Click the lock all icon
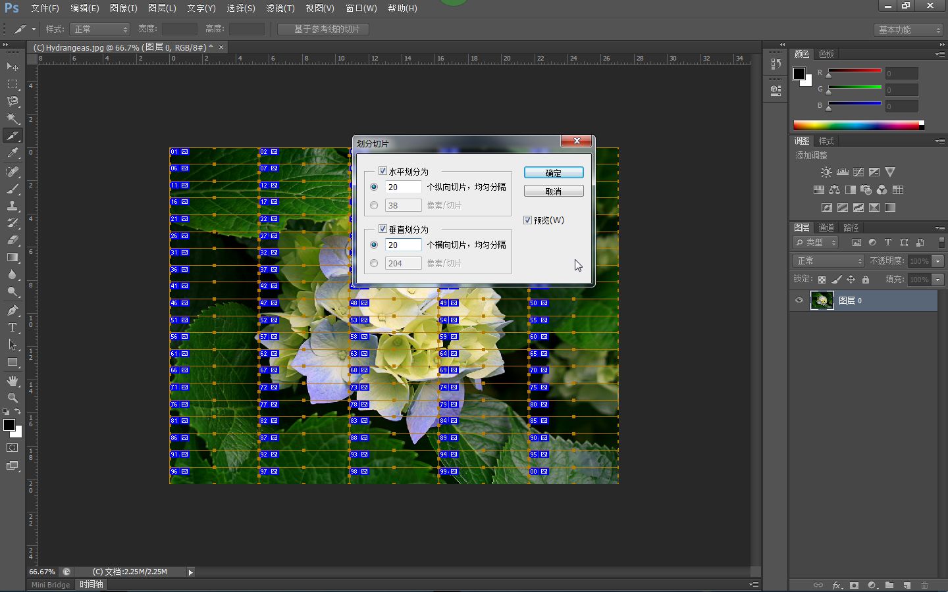Screen dimensions: 948x592 866,280
